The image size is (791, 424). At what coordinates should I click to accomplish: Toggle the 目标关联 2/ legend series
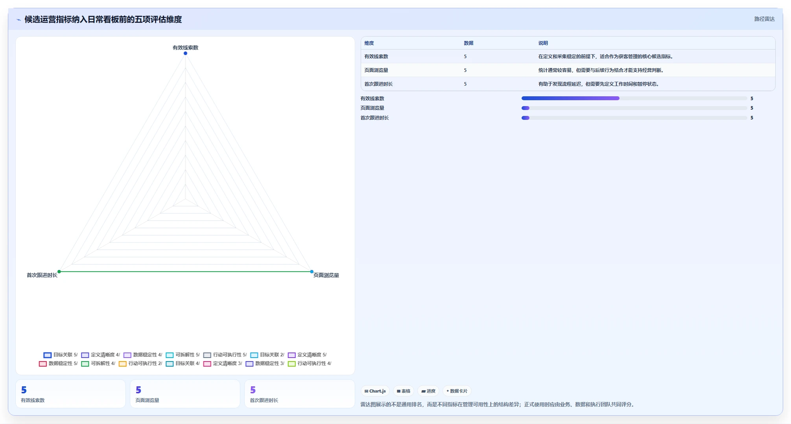267,355
